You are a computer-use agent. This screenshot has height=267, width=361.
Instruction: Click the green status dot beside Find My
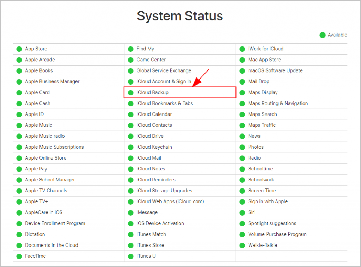[131, 49]
